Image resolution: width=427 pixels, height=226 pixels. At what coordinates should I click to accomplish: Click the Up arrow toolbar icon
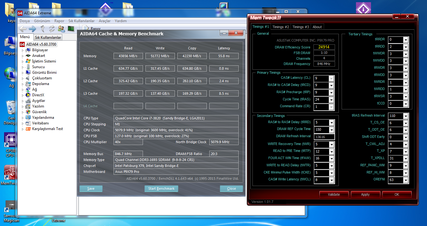click(x=43, y=29)
